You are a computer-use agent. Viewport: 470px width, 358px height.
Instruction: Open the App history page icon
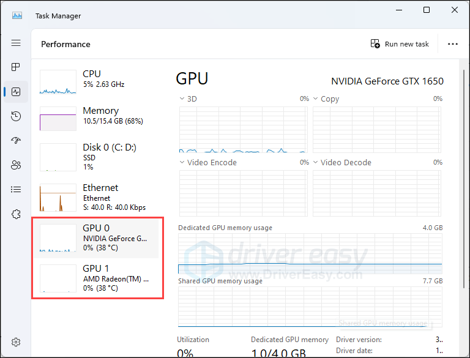coord(16,116)
